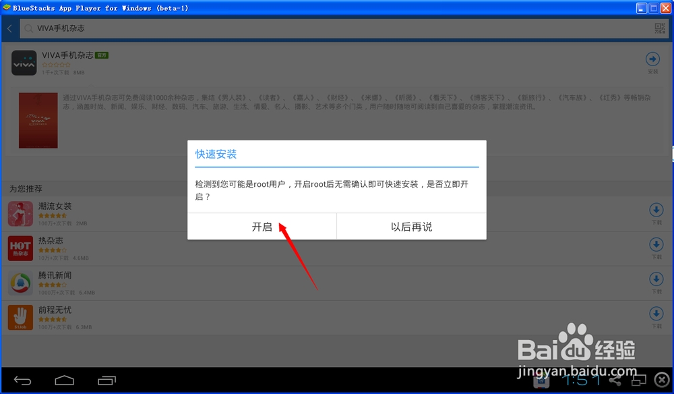Click the fullscreen toggle icon in bottom bar
The width and height of the screenshot is (674, 394).
639,381
